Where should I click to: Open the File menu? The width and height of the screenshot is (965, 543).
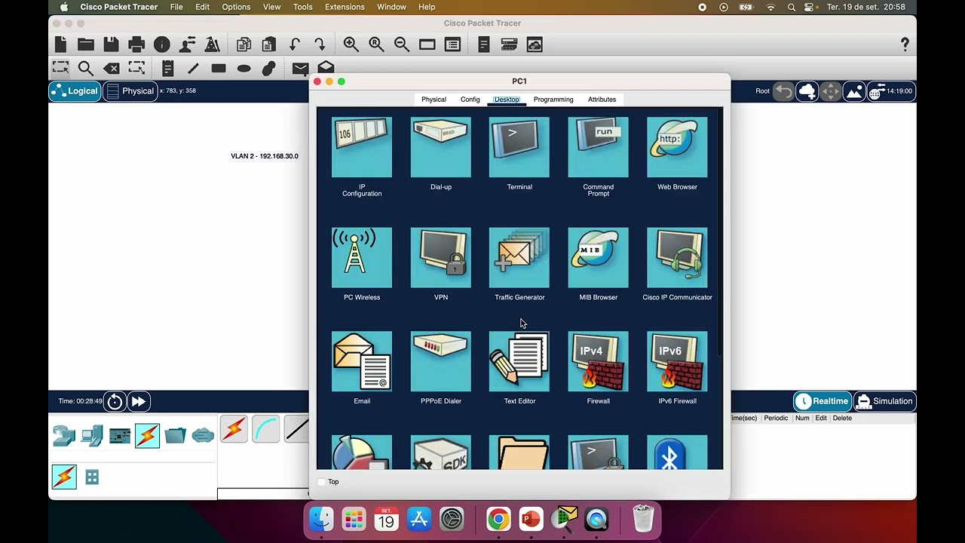[176, 7]
